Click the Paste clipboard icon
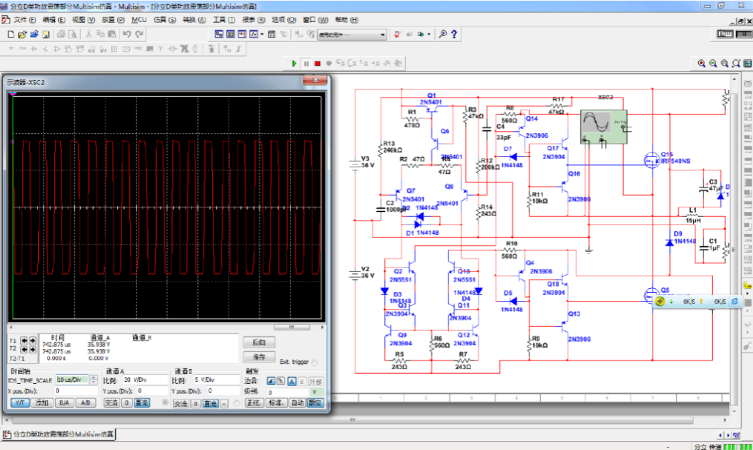The image size is (753, 450). [111, 34]
